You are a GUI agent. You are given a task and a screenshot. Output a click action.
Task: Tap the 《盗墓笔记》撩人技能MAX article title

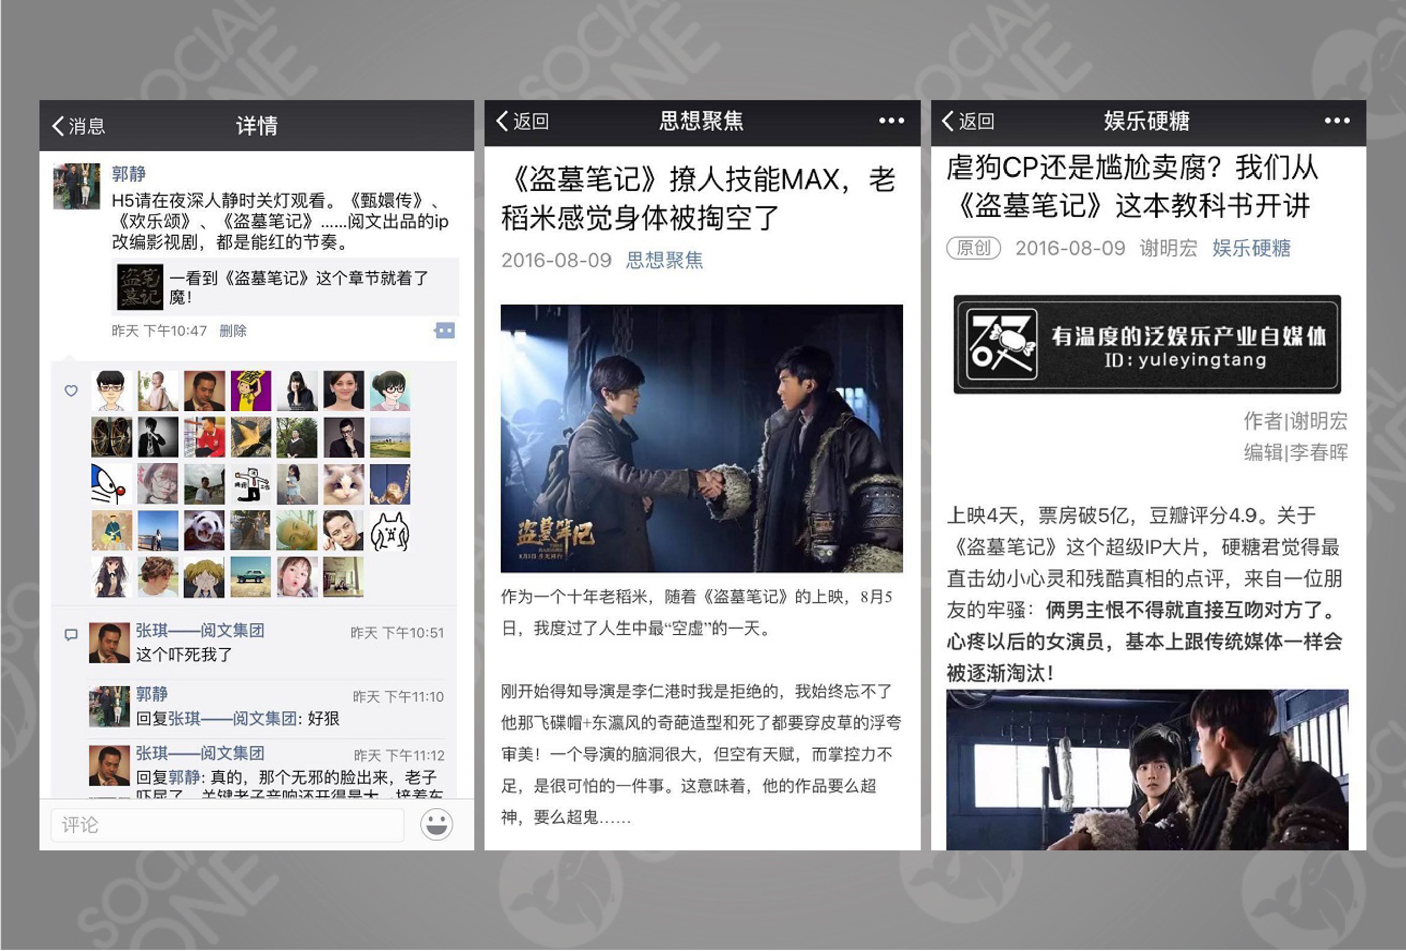(699, 198)
